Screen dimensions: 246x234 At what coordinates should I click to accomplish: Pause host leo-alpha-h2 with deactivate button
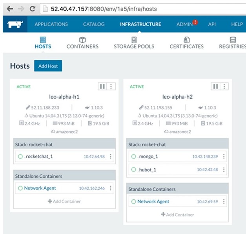pos(215,87)
